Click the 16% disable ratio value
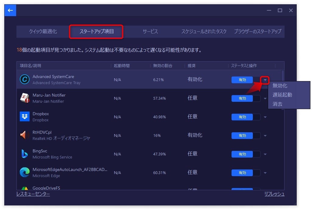 157,135
